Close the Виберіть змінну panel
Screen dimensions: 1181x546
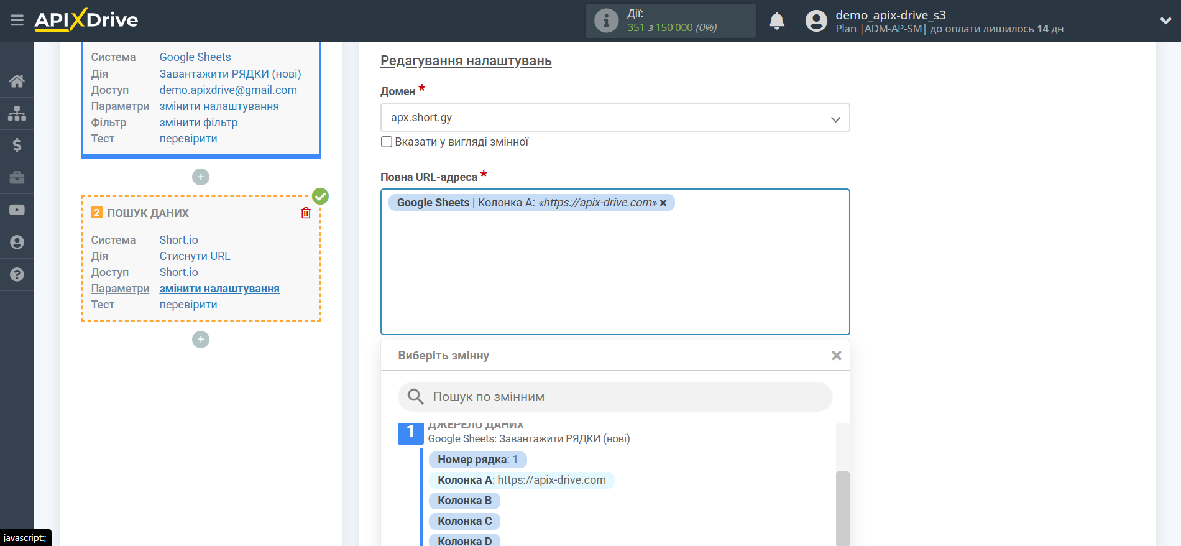837,356
